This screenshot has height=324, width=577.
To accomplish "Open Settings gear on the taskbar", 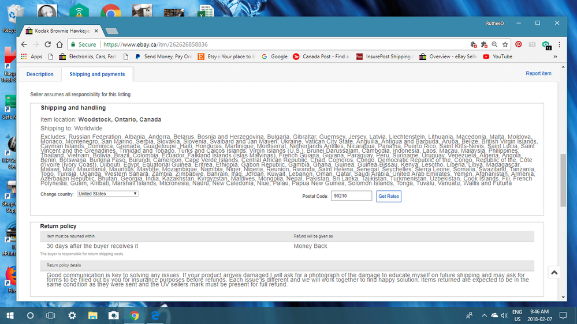I will (x=72, y=315).
